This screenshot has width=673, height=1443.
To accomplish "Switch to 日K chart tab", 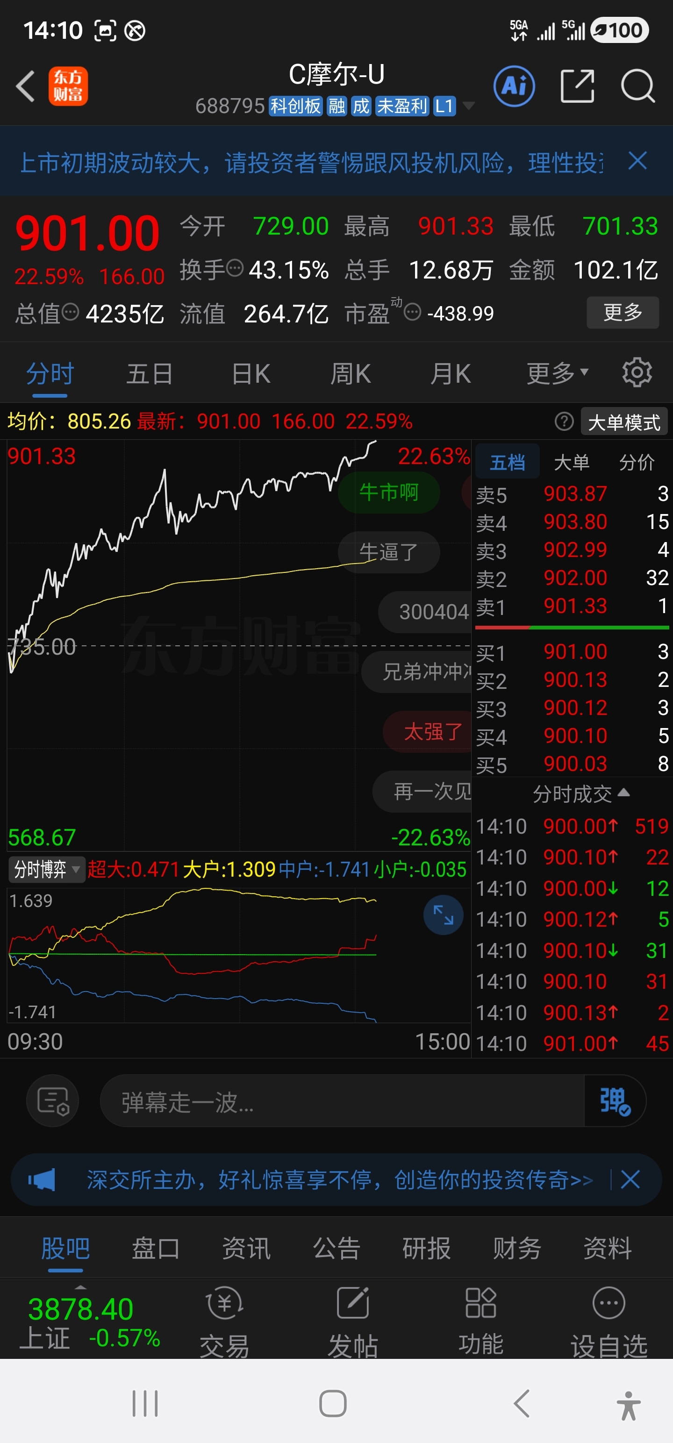I will coord(251,374).
